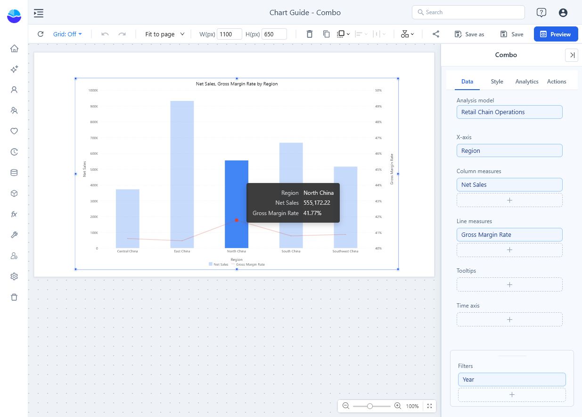Image resolution: width=582 pixels, height=417 pixels.
Task: Click the H(px) height input
Action: pyautogui.click(x=274, y=34)
